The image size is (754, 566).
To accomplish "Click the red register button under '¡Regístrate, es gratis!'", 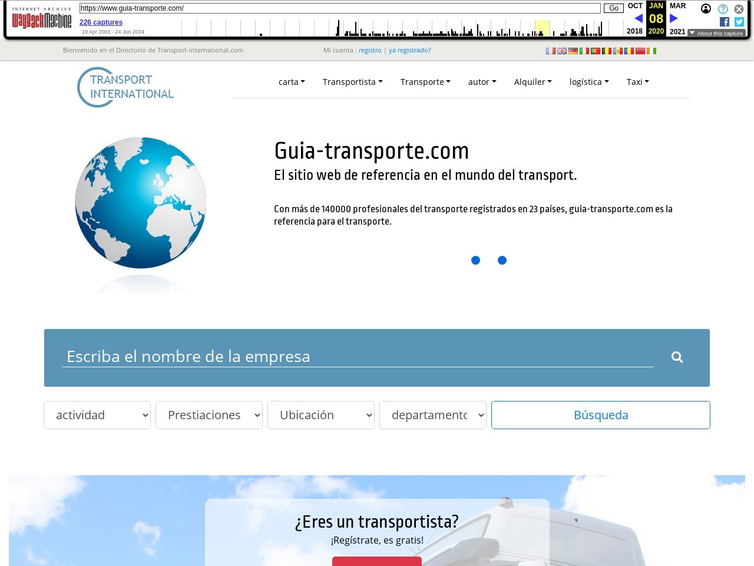I will click(x=377, y=561).
